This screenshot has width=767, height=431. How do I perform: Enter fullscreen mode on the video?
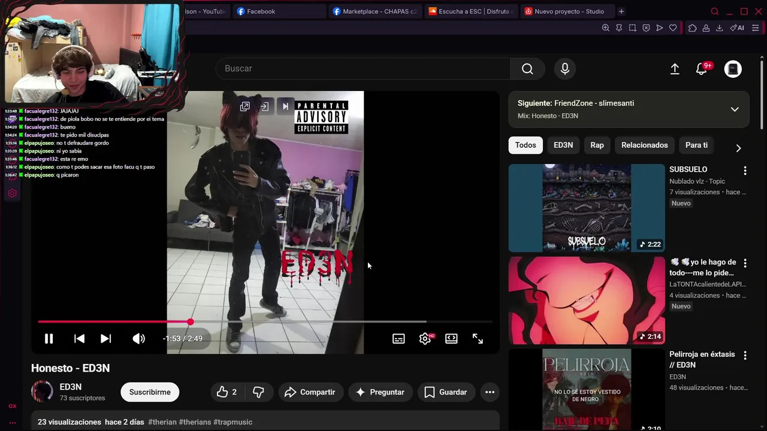(478, 339)
